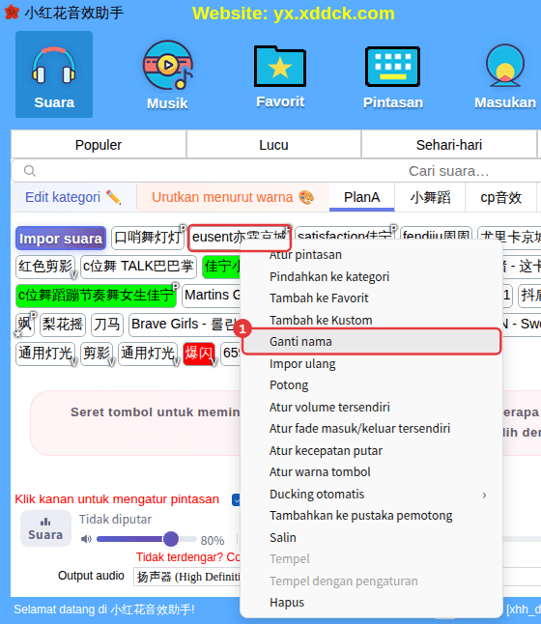The width and height of the screenshot is (541, 624).
Task: Choose Atur pintasan from context menu
Action: tap(371, 255)
